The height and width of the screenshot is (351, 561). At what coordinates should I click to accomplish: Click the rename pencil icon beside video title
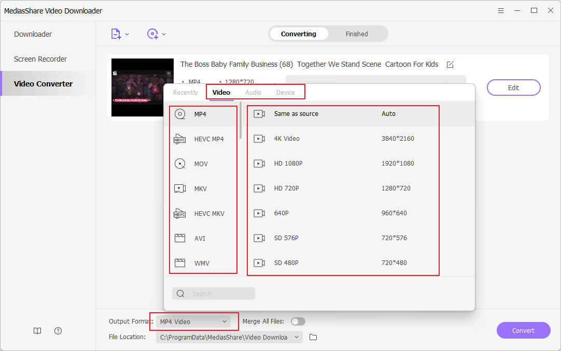(x=450, y=65)
